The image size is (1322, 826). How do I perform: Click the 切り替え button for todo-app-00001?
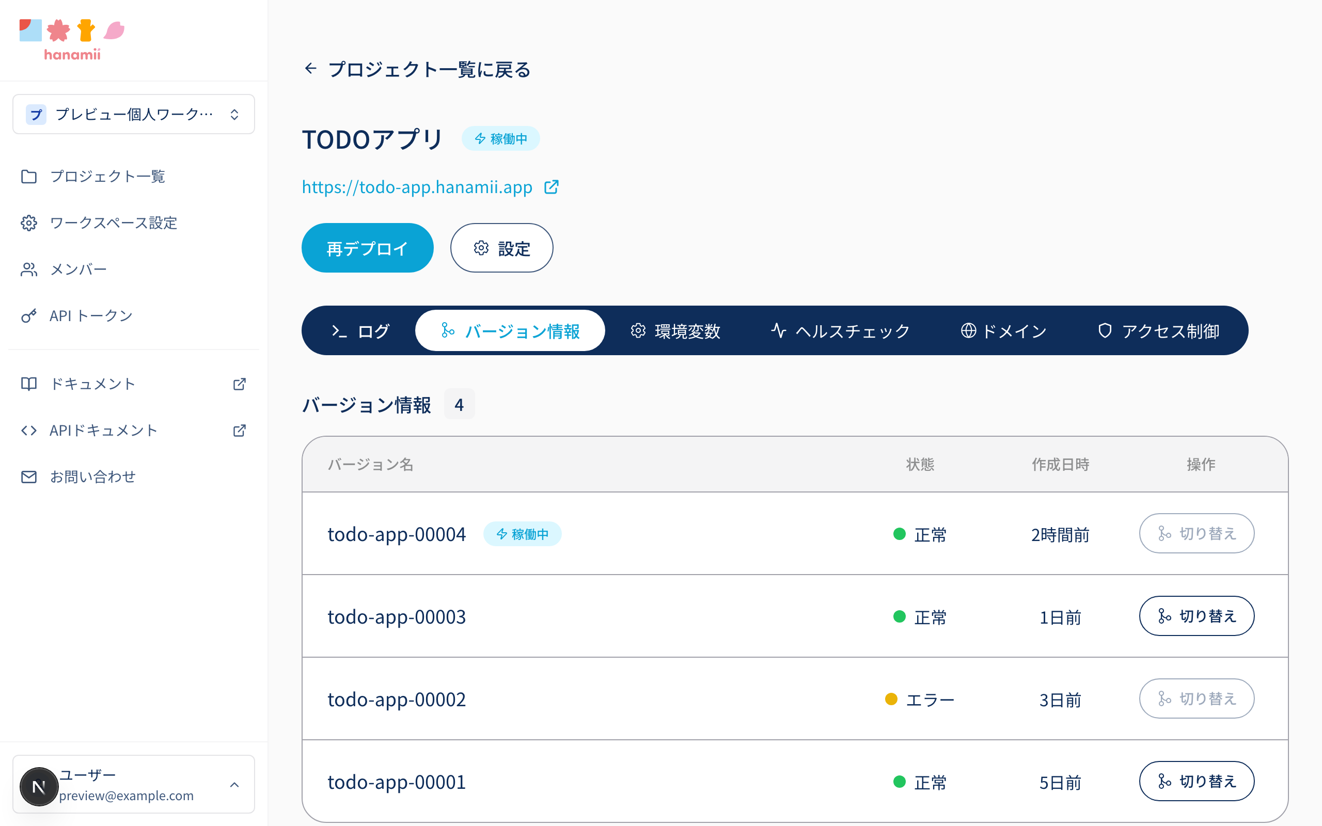pyautogui.click(x=1197, y=781)
